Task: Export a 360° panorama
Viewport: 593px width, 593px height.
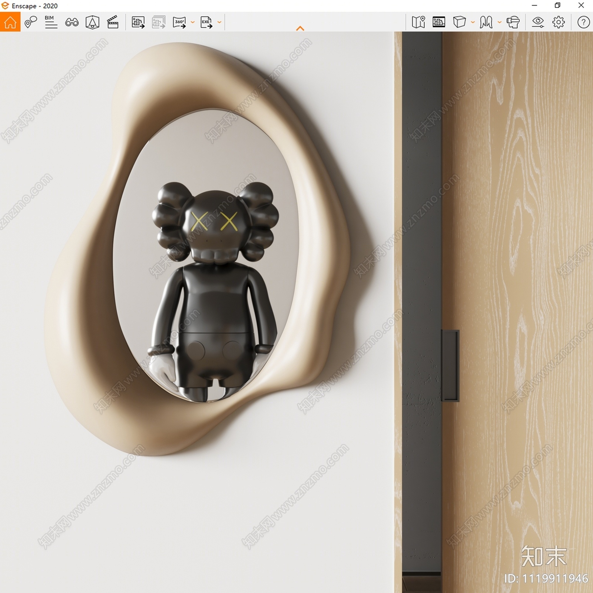Action: 179,22
